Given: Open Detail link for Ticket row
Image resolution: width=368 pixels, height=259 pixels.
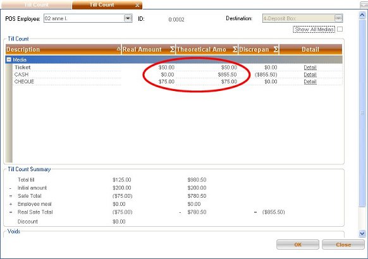Looking at the screenshot, I should [x=310, y=68].
